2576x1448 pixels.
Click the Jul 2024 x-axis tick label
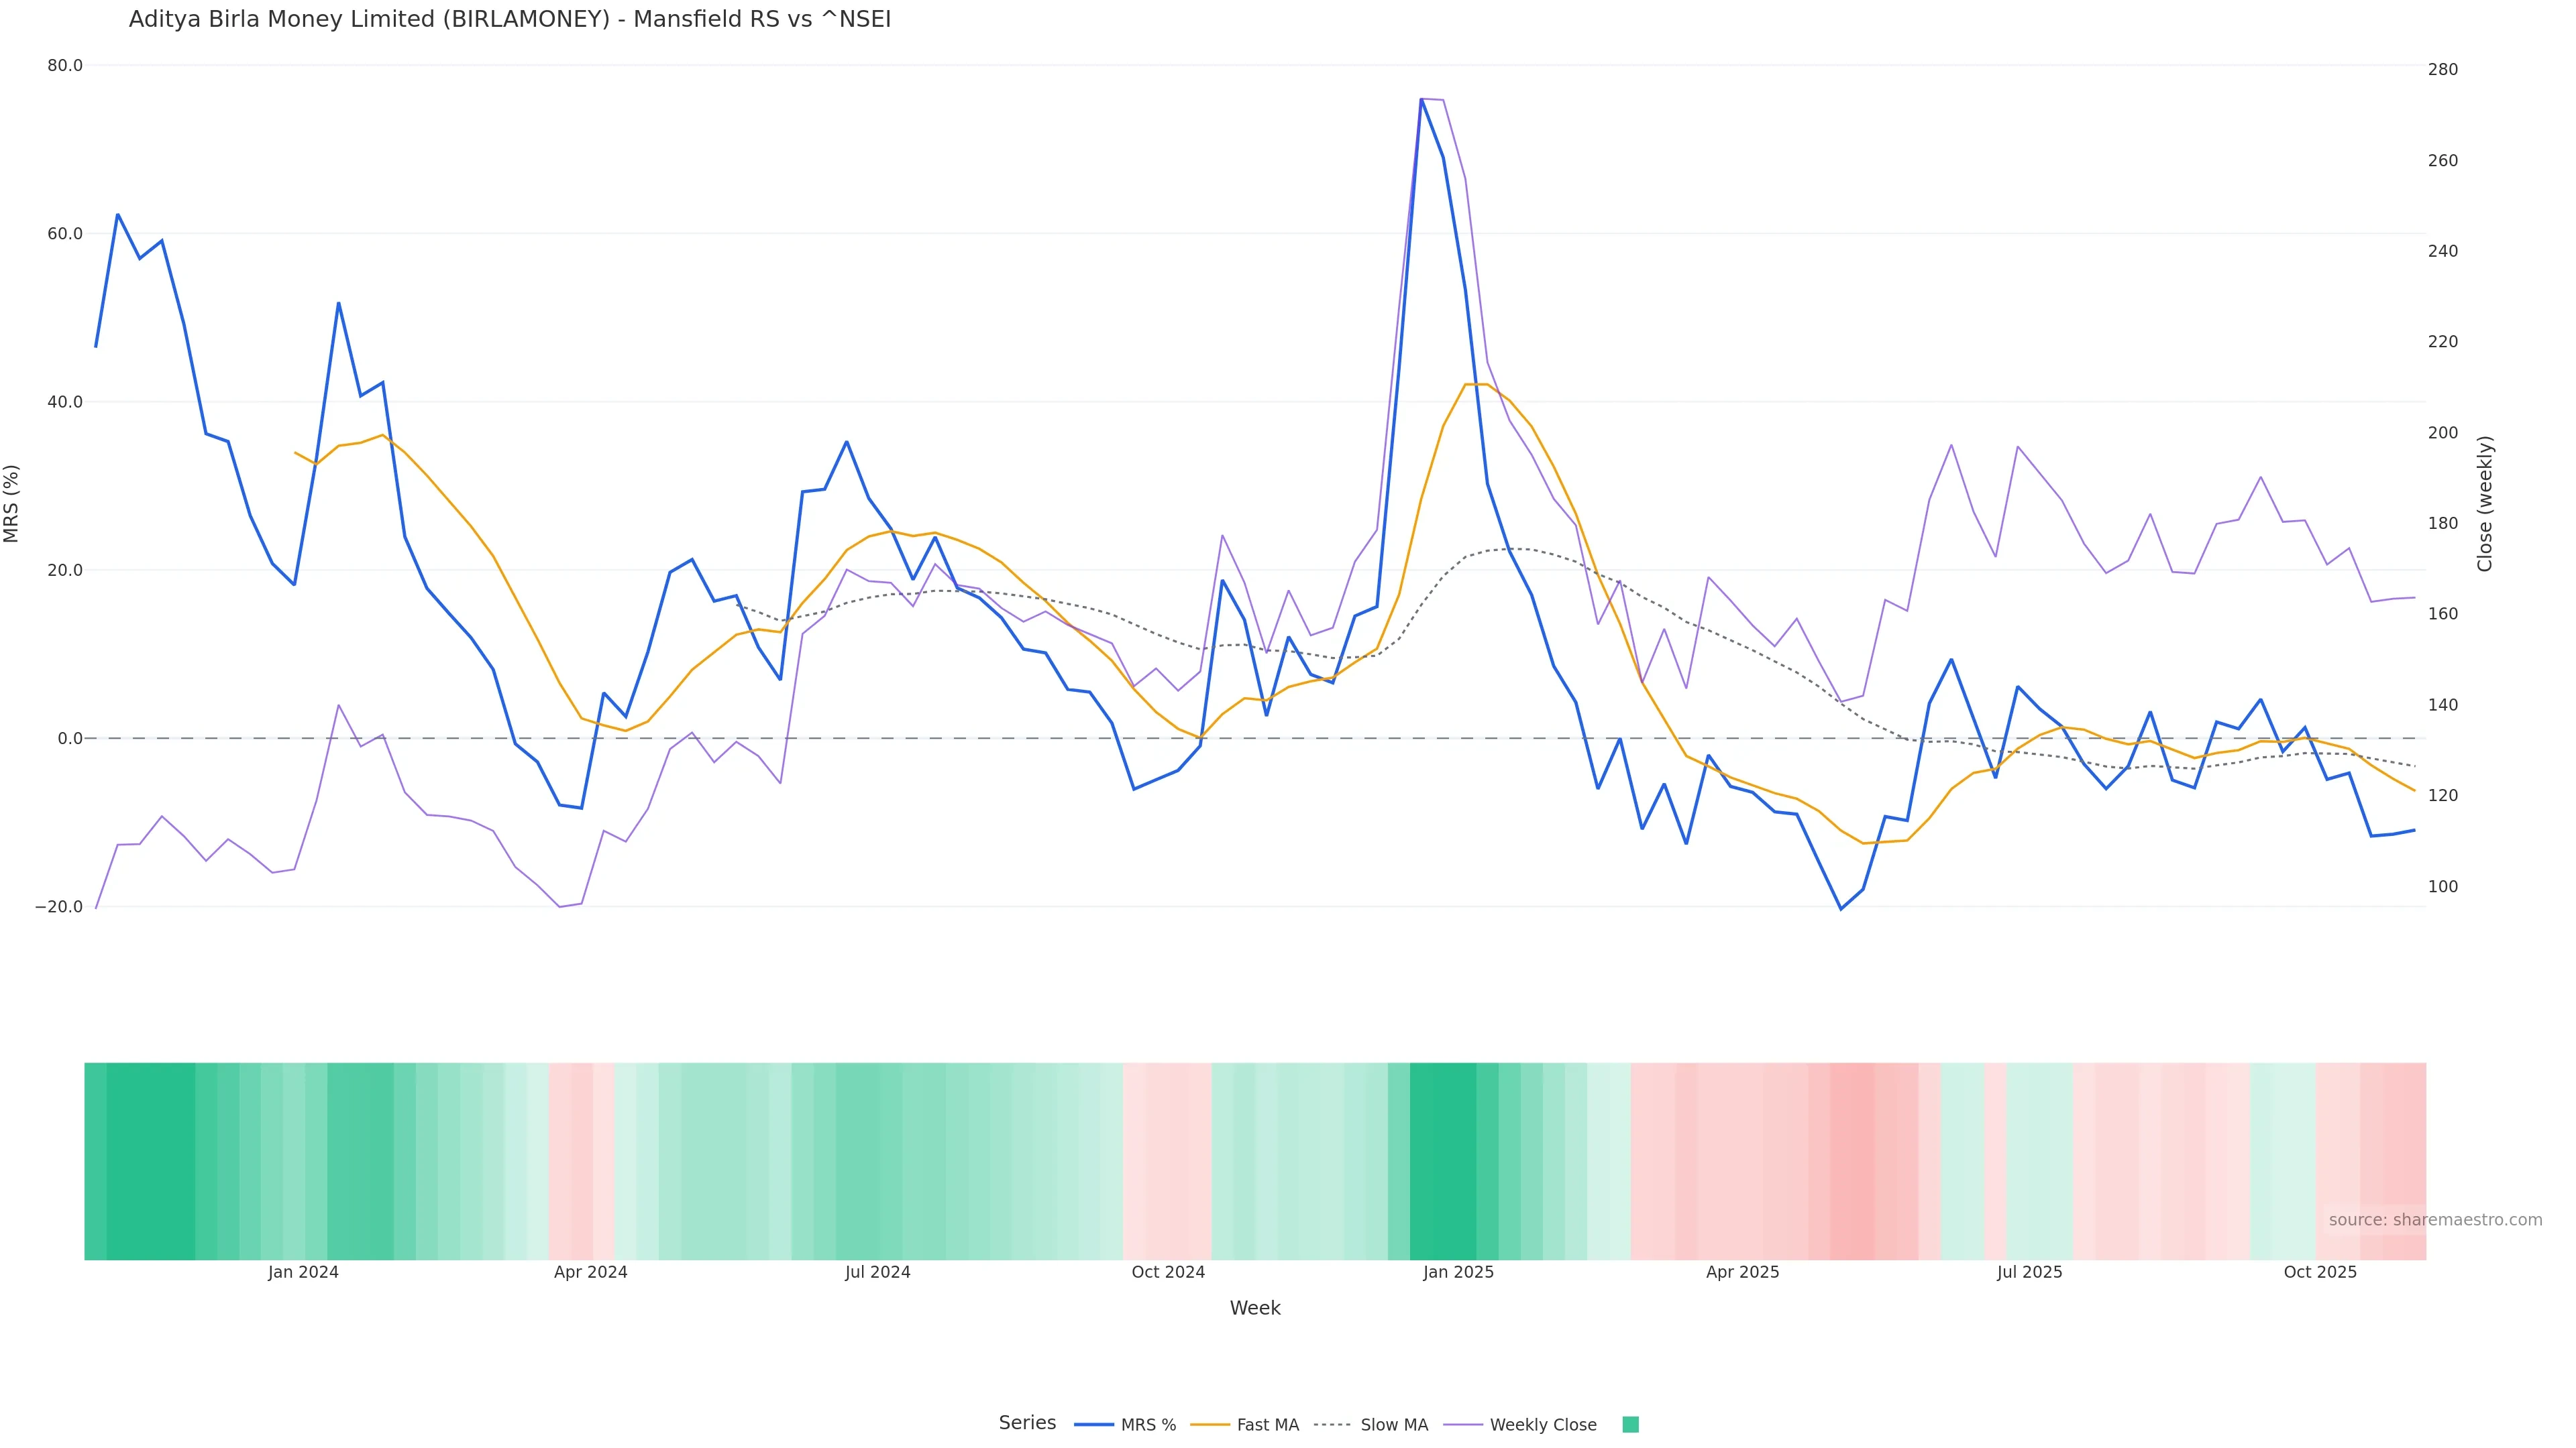point(877,1272)
